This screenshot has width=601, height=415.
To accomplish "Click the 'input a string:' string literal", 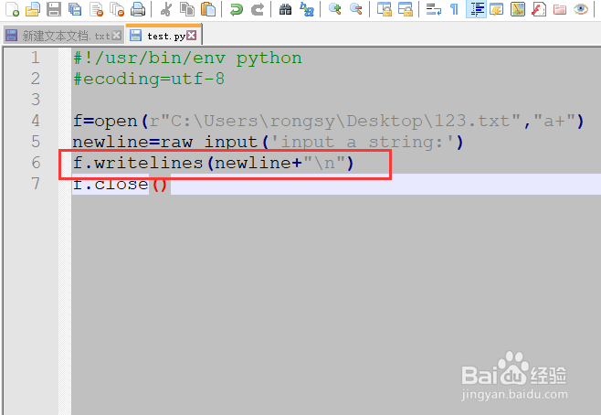I will (x=362, y=143).
